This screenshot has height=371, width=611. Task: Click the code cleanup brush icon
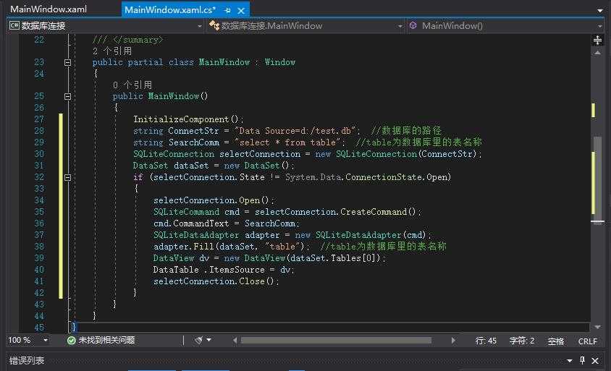tap(199, 341)
